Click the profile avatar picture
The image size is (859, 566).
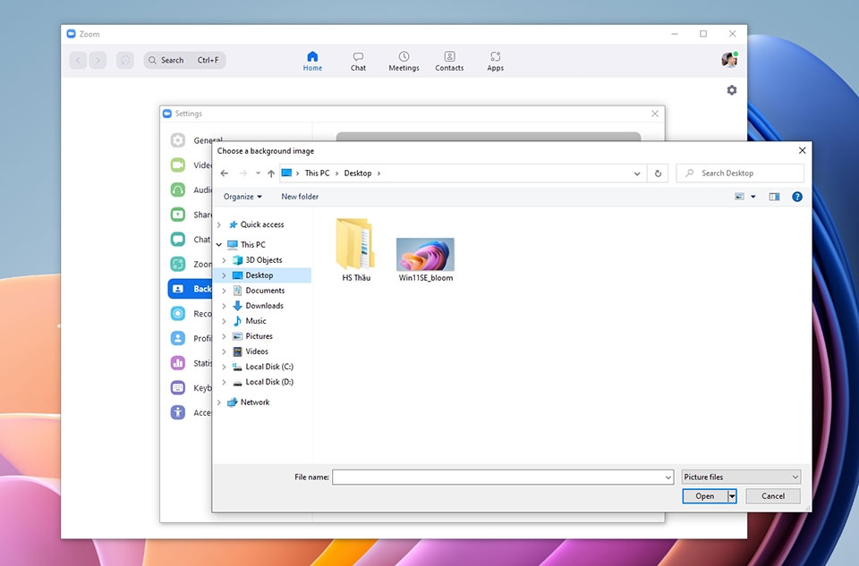point(729,59)
